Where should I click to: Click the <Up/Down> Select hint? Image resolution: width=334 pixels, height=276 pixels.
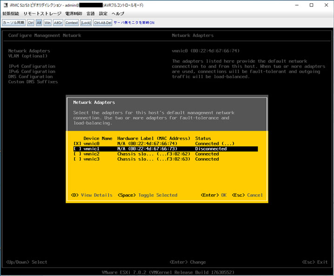point(27,262)
